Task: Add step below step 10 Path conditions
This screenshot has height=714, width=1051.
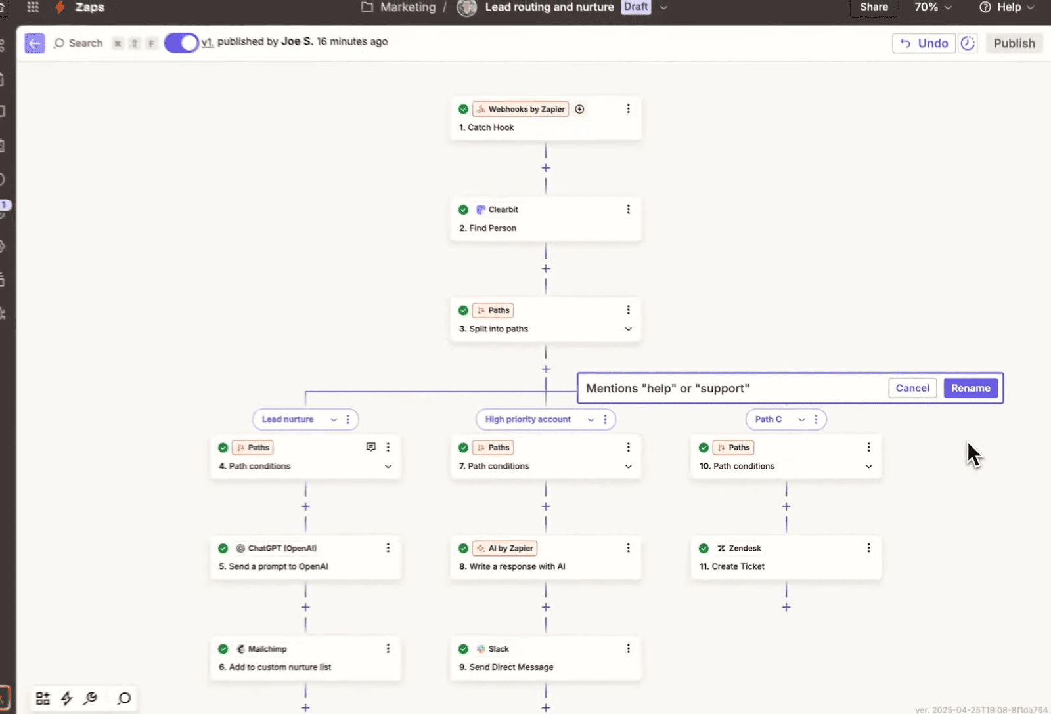Action: (786, 507)
